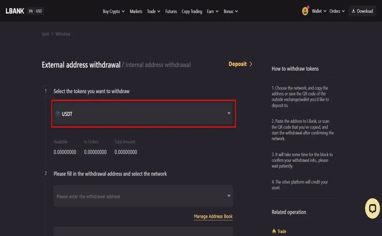
Task: Switch to Internal address withdrawal
Action: pyautogui.click(x=158, y=65)
